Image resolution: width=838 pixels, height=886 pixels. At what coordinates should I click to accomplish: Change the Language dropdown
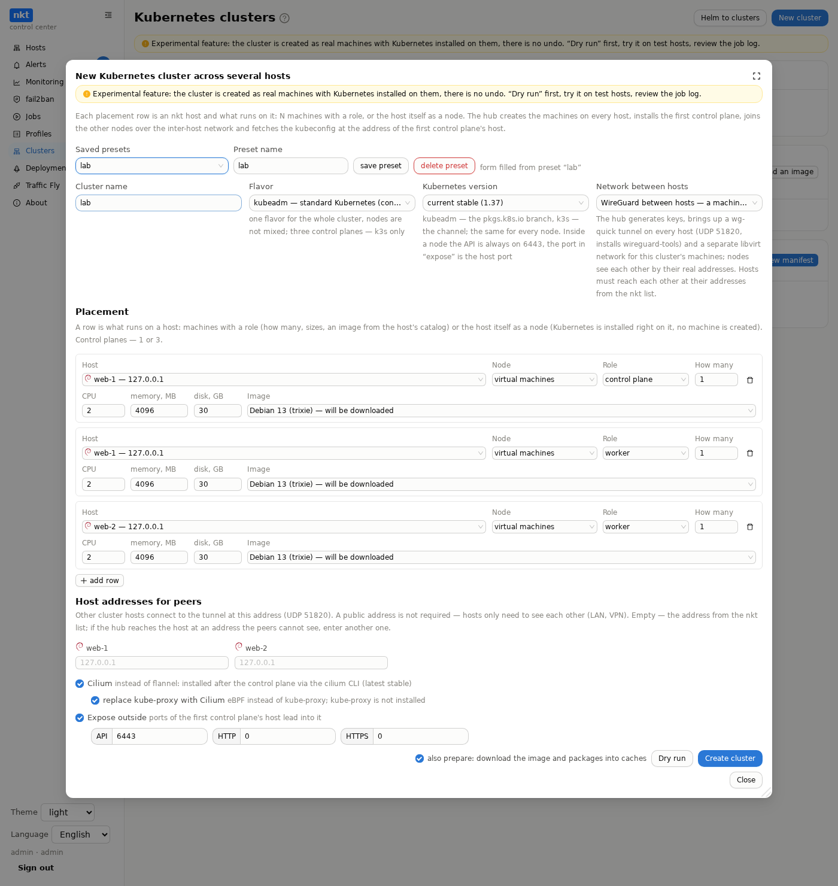click(81, 835)
